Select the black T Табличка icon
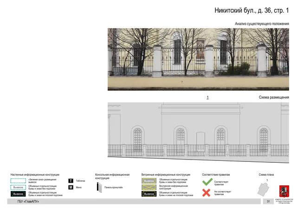The width and height of the screenshot is (297, 210). tap(71, 181)
